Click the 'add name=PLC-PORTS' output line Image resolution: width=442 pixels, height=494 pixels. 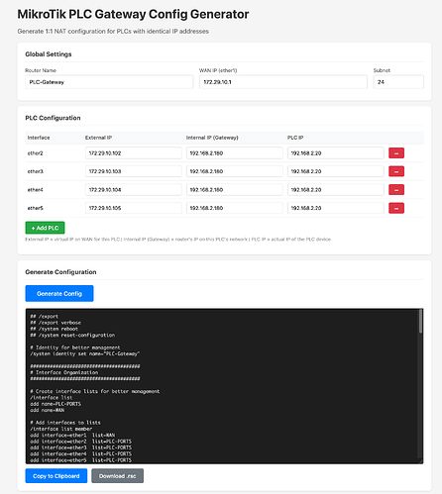point(55,404)
